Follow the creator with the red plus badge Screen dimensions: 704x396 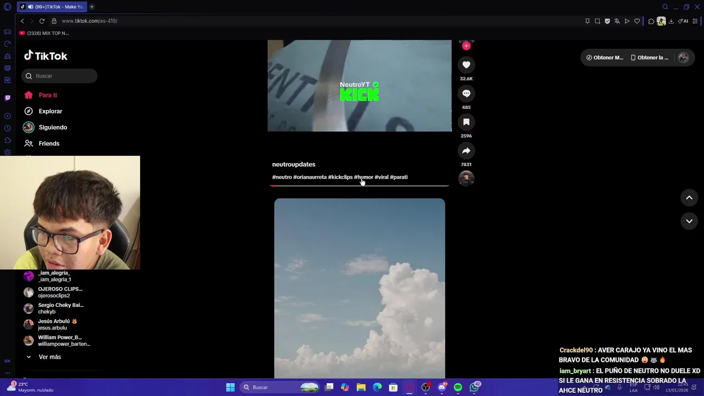(466, 46)
